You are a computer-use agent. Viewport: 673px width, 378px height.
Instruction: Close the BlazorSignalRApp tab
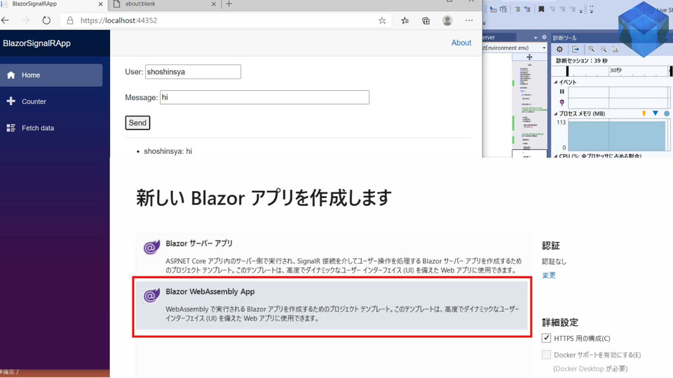(x=100, y=4)
